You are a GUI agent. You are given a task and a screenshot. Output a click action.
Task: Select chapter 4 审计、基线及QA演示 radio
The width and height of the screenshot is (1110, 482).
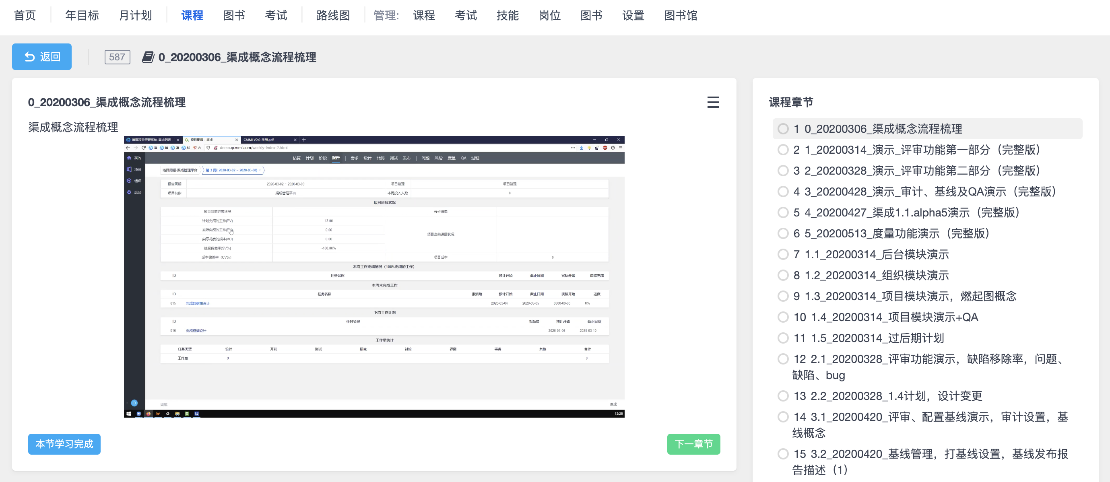[783, 192]
